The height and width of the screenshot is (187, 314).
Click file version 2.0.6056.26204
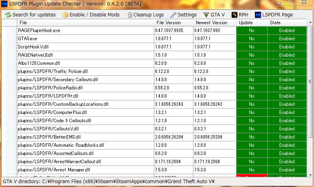(169, 137)
